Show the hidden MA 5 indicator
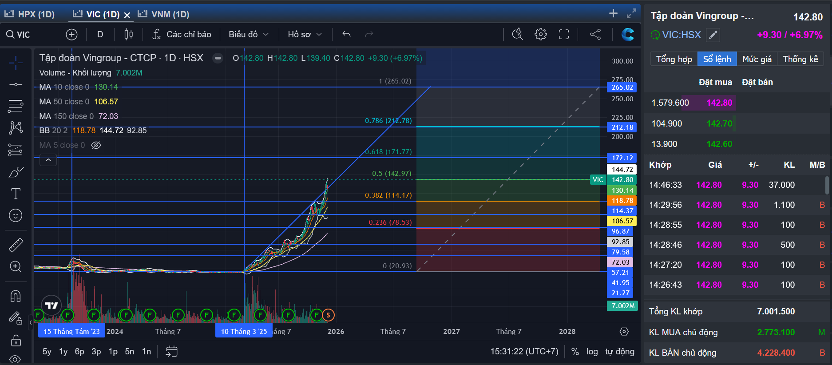Screen dimensions: 832x365 [96, 145]
